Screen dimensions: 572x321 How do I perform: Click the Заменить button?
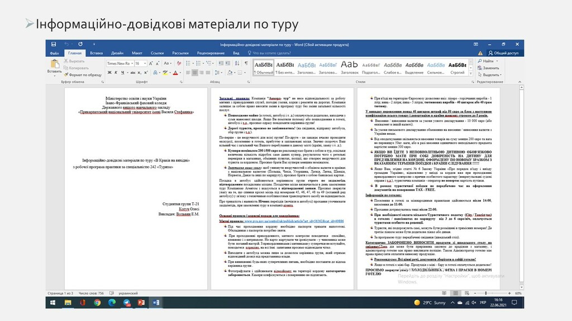[x=489, y=67]
